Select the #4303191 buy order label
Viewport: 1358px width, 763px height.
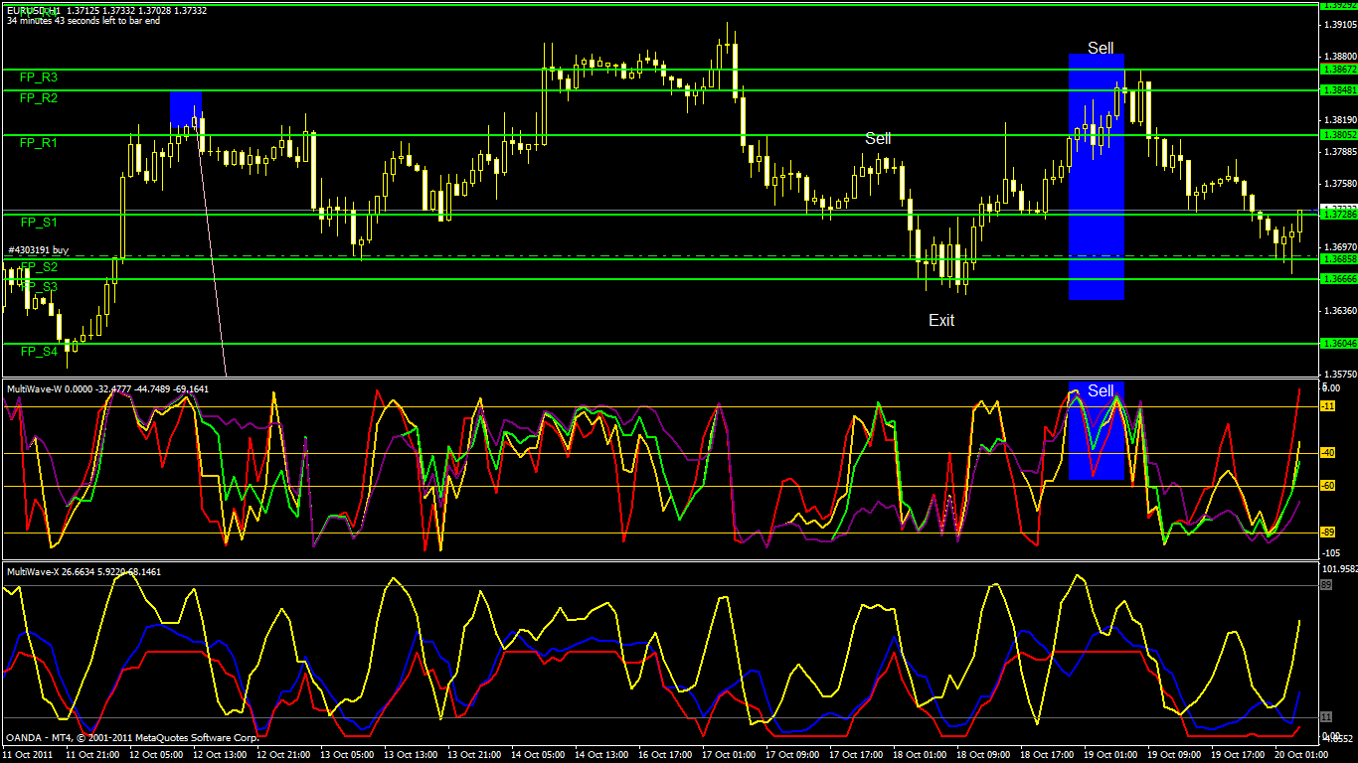point(38,250)
